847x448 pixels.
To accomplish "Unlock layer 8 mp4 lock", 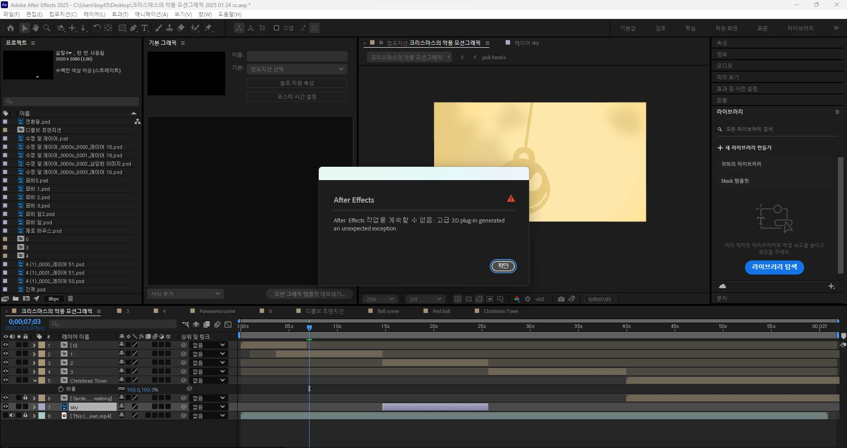I will (x=25, y=415).
